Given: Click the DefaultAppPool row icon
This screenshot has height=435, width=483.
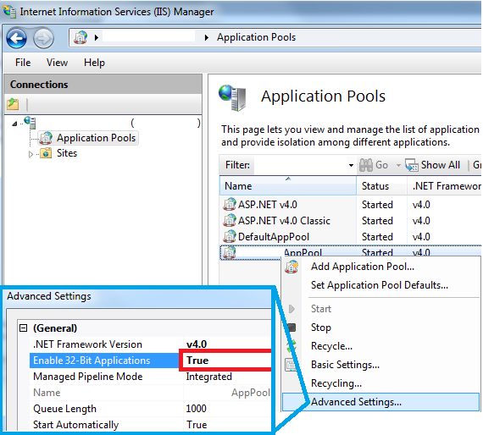Looking at the screenshot, I should point(230,236).
